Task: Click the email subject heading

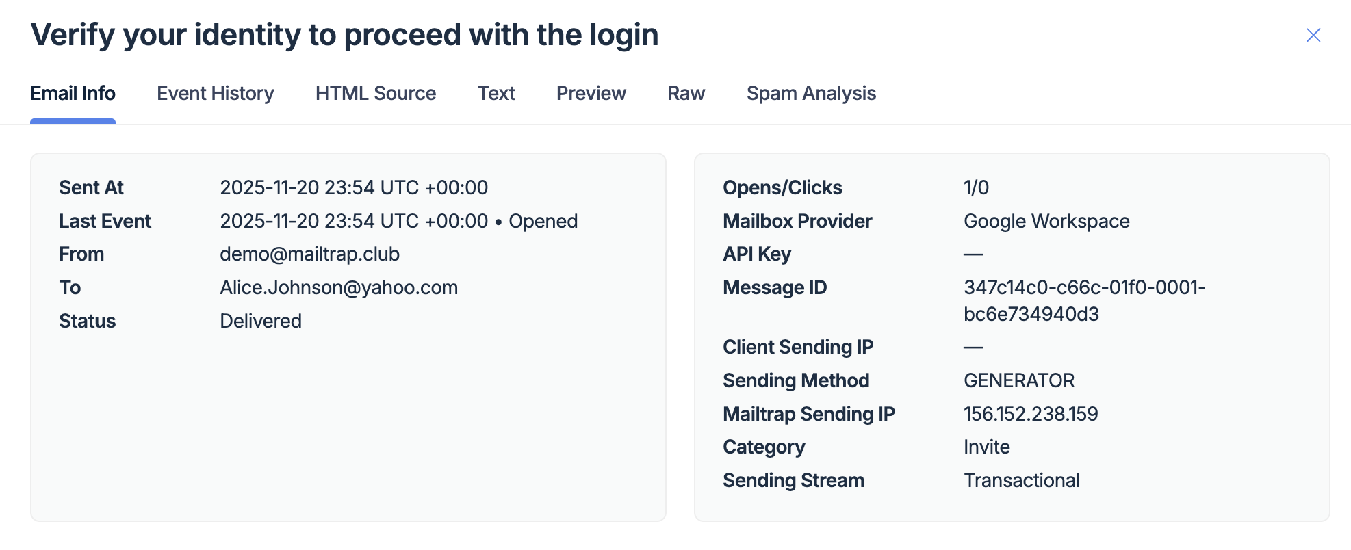Action: tap(344, 35)
